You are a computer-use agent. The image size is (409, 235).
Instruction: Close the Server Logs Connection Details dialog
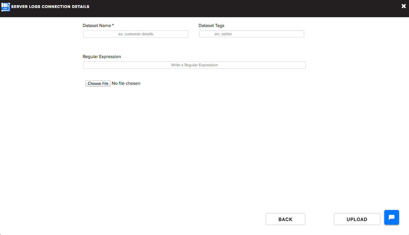[404, 6]
